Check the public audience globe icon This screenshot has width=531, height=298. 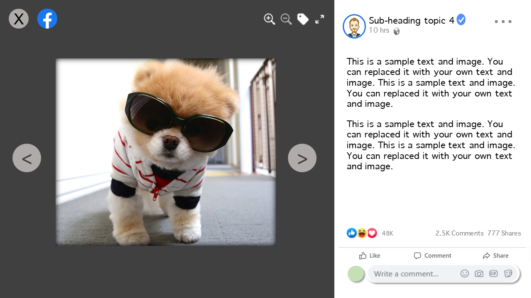click(x=397, y=31)
